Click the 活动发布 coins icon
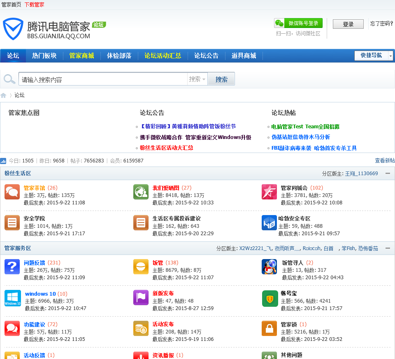Viewport: 395px width, 359px height. tap(141, 328)
